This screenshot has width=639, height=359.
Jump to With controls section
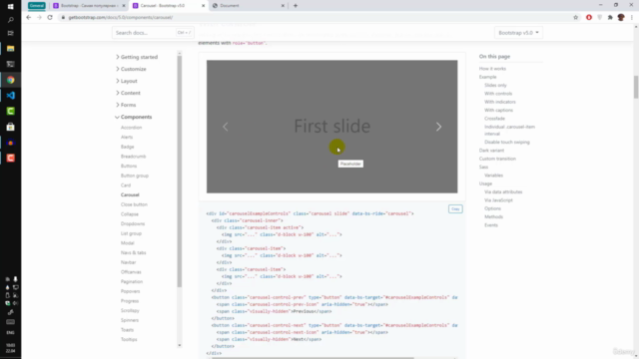tap(498, 94)
